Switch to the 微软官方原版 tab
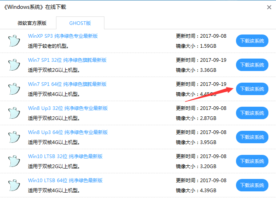The image size is (276, 201). click(32, 23)
